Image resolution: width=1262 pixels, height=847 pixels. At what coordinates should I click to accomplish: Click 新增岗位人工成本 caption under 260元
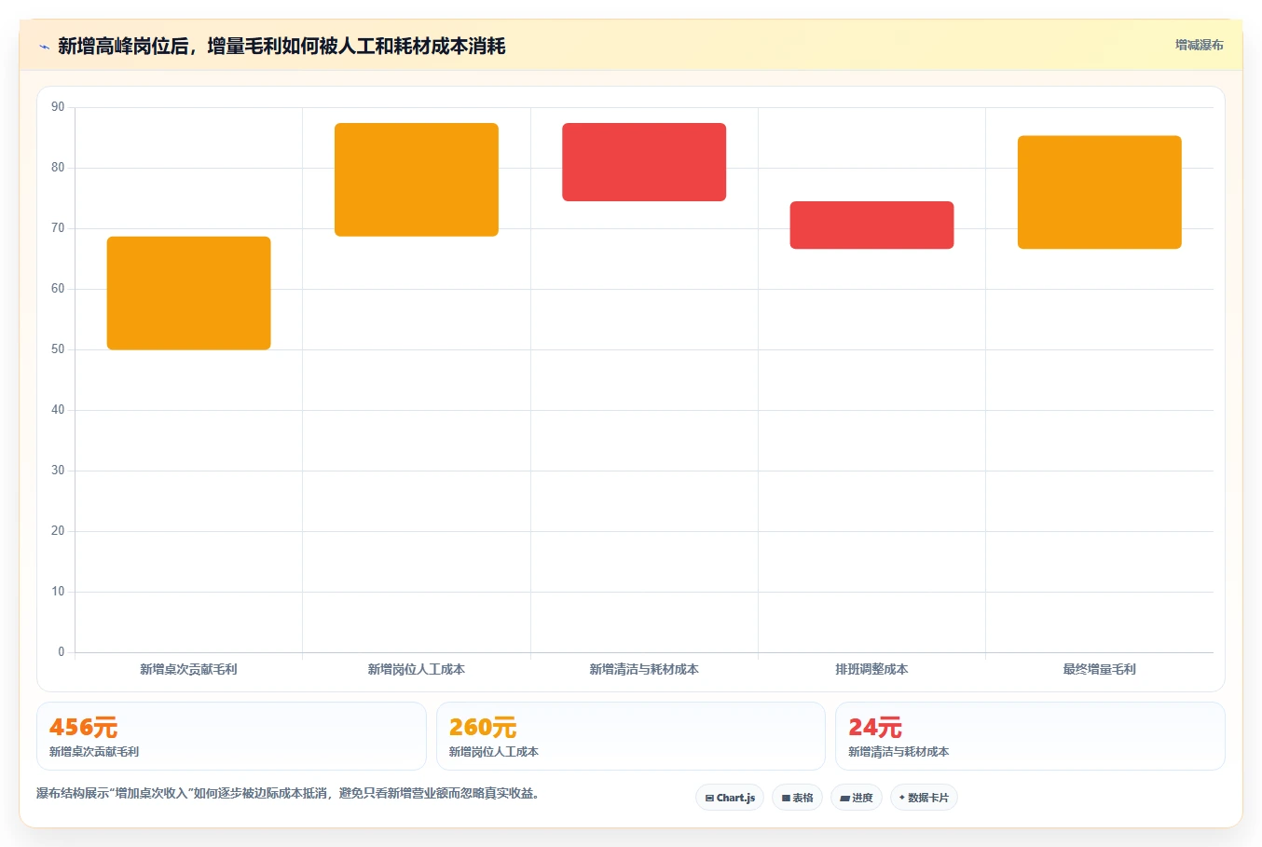point(494,751)
